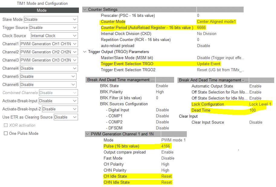This screenshot has width=276, height=187.
Task: Click the Counter Period value 6666
Action: [201, 27]
